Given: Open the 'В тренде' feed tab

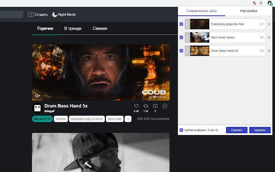Looking at the screenshot, I should [73, 28].
